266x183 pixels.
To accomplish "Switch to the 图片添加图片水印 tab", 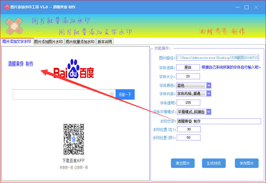I will coord(49,42).
